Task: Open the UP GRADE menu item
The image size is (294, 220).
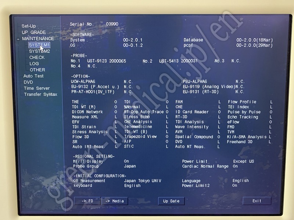Action: point(34,32)
